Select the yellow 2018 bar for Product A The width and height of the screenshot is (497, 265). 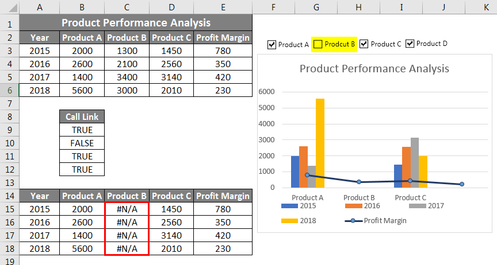pos(320,143)
